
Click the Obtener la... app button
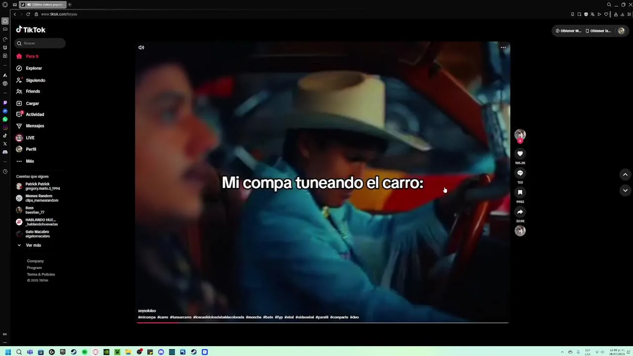click(598, 31)
